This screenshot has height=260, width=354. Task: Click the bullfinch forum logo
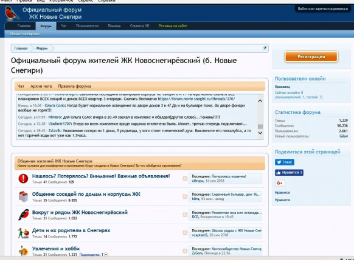[x=12, y=13]
